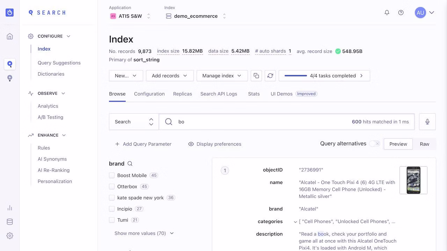This screenshot has width=447, height=251.
Task: Refresh the index with the refresh icon
Action: point(270,75)
